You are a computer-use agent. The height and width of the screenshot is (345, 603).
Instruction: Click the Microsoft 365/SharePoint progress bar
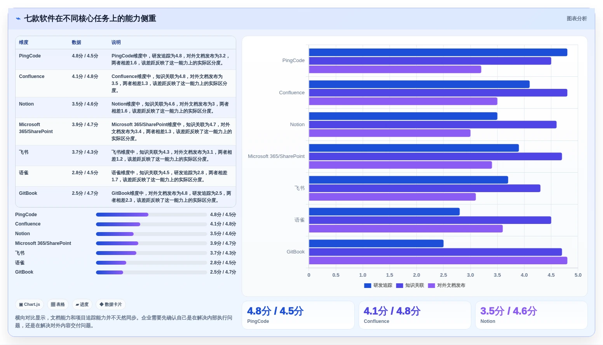tap(151, 243)
